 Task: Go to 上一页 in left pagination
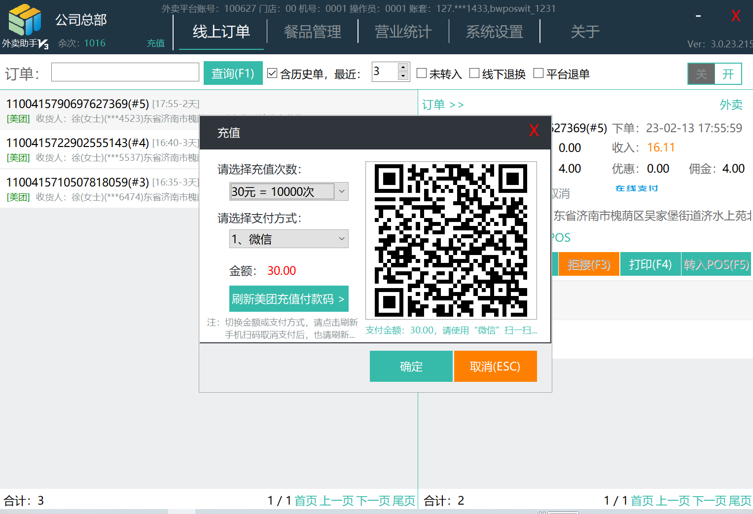337,501
